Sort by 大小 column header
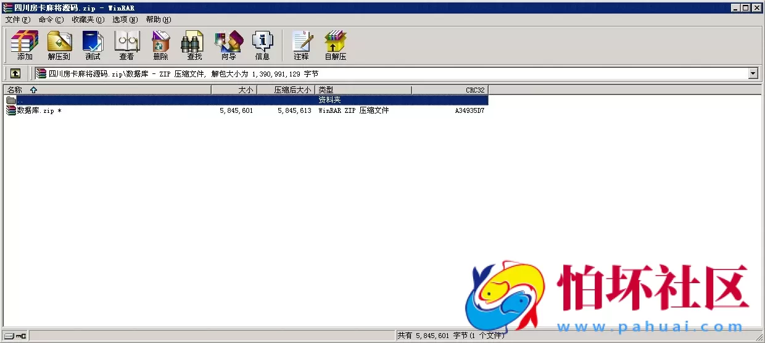 point(234,90)
